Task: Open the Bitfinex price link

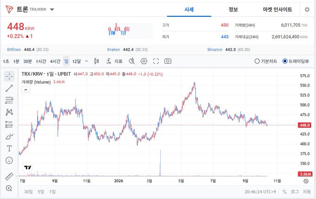Action: click(x=14, y=50)
